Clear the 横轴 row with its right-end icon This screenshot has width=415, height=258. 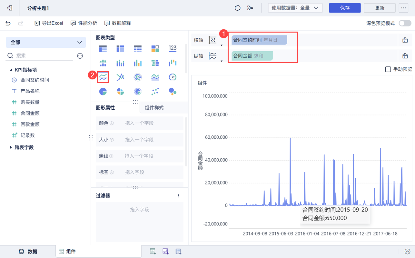tap(405, 40)
